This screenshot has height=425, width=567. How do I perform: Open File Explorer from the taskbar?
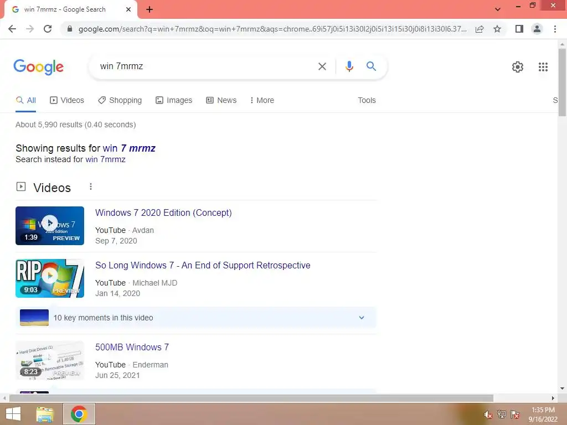(x=45, y=414)
